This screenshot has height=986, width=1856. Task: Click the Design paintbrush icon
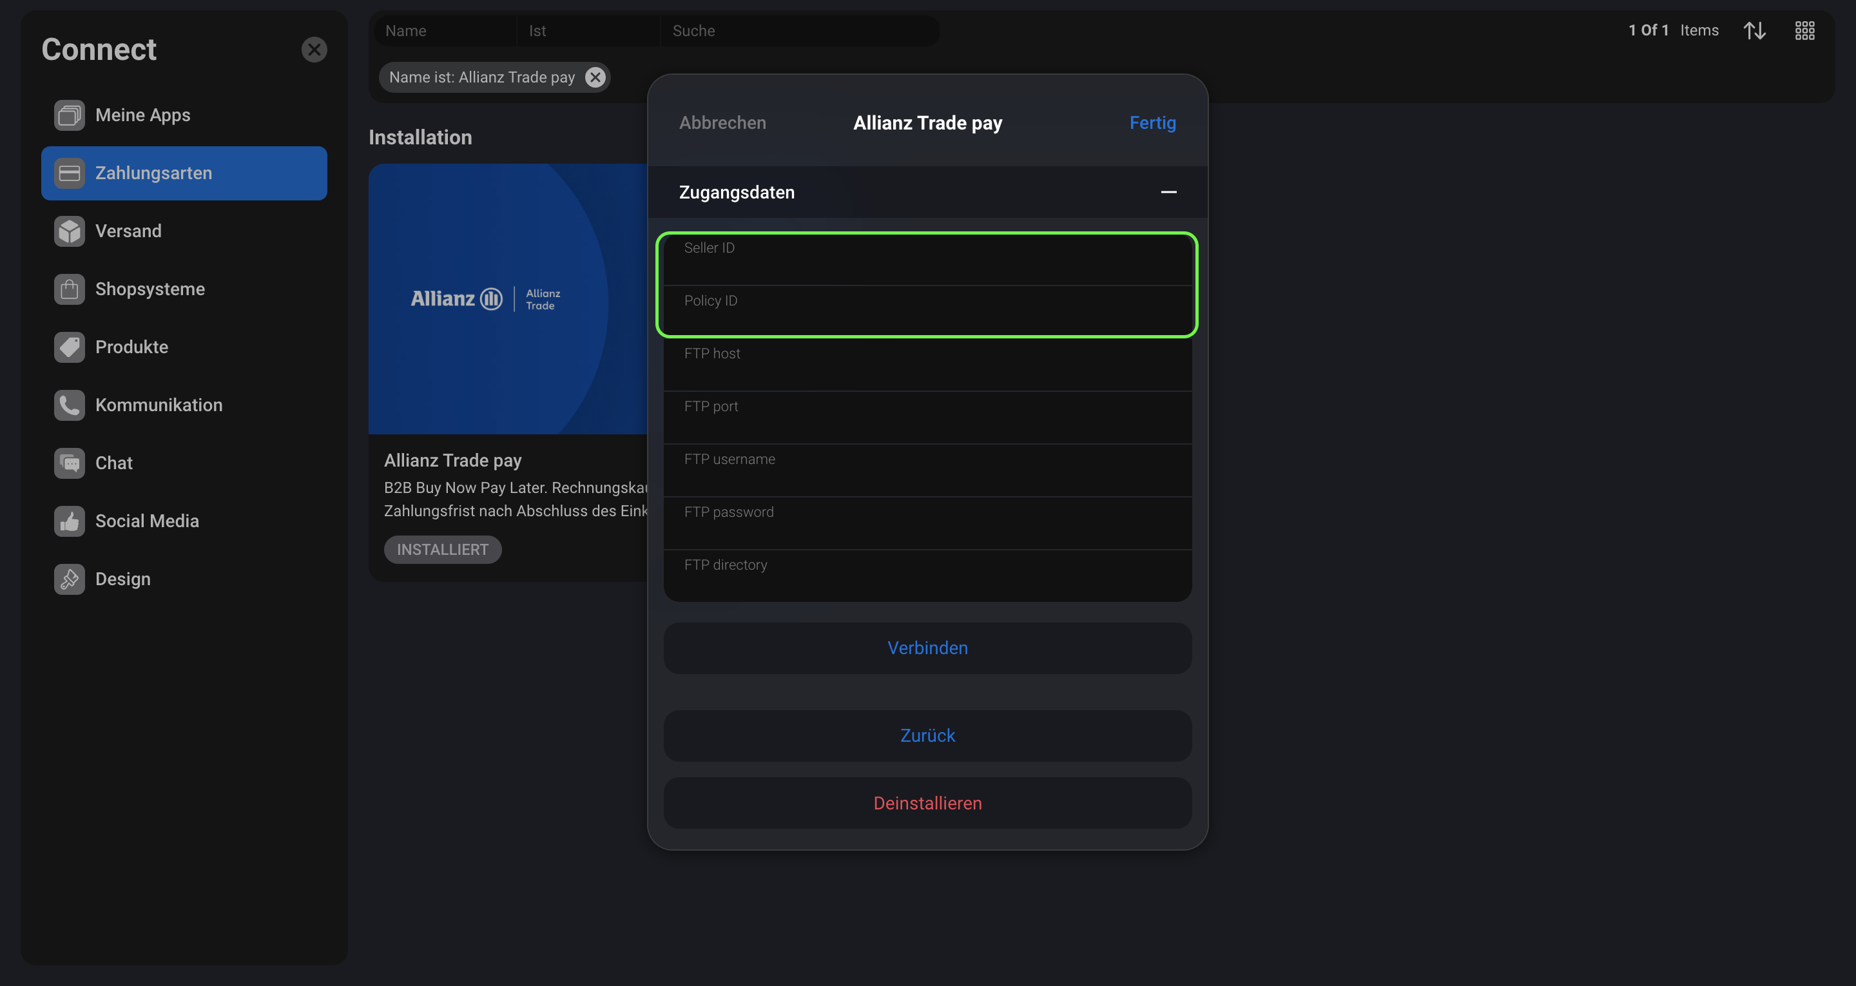69,579
